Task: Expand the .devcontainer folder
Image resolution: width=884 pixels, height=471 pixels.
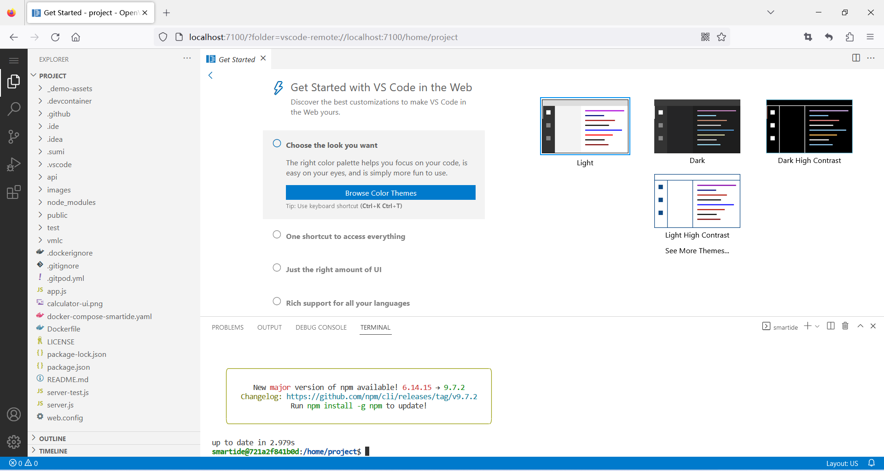Action: click(114, 101)
